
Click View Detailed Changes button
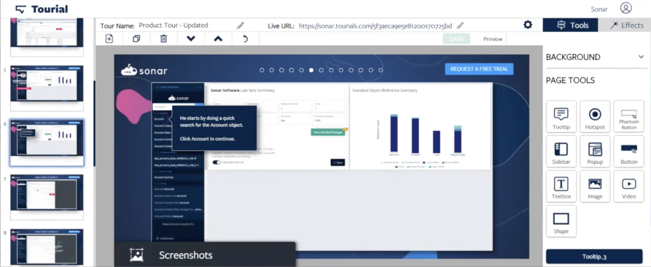pyautogui.click(x=328, y=132)
